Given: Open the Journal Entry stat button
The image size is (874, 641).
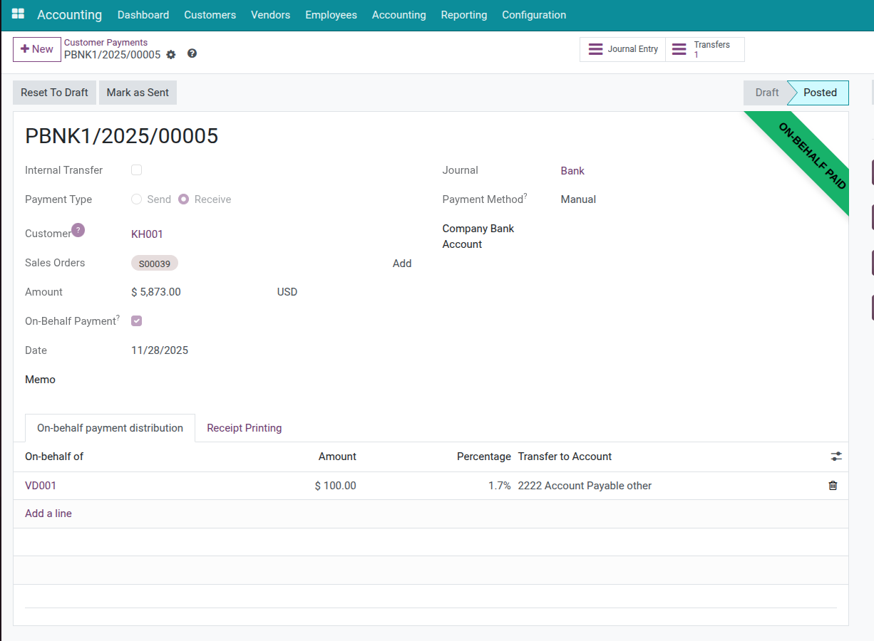Looking at the screenshot, I should tap(622, 50).
